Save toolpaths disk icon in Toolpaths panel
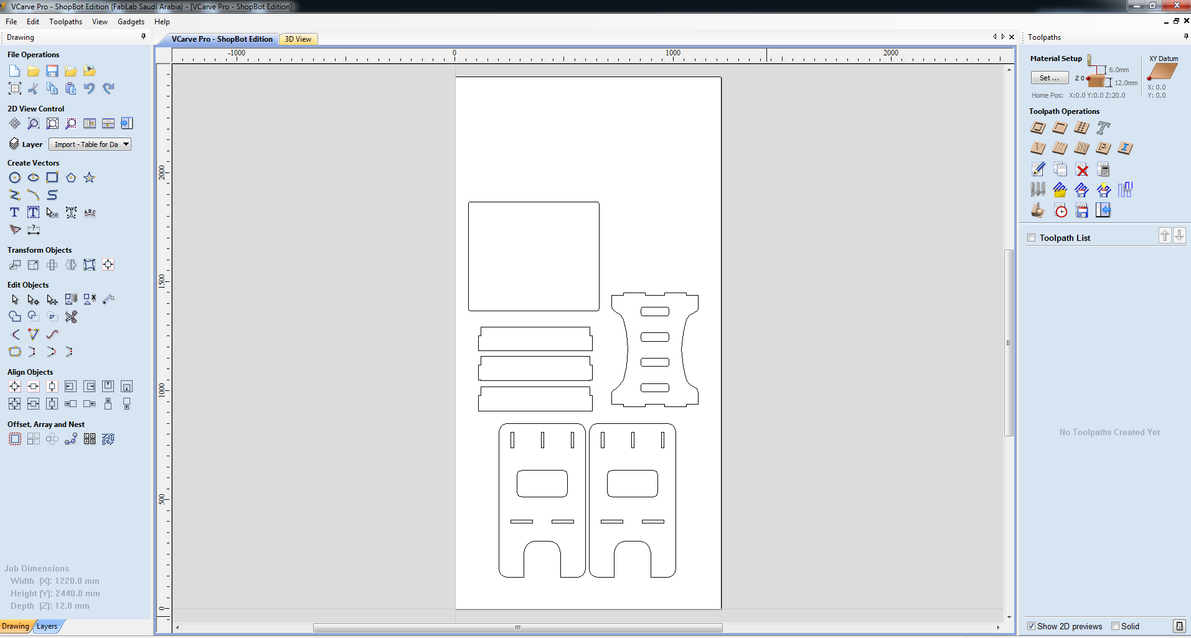1191x638 pixels. click(1082, 211)
